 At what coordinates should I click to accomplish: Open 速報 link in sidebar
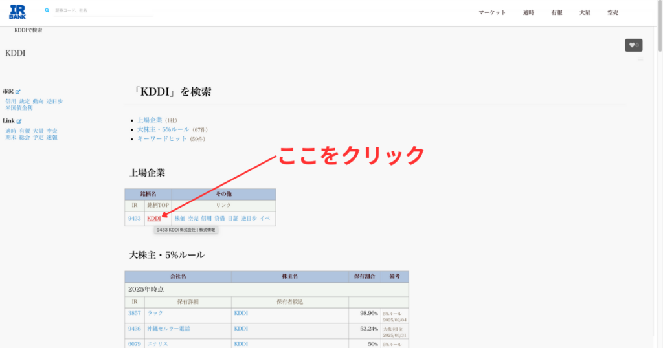coord(52,137)
